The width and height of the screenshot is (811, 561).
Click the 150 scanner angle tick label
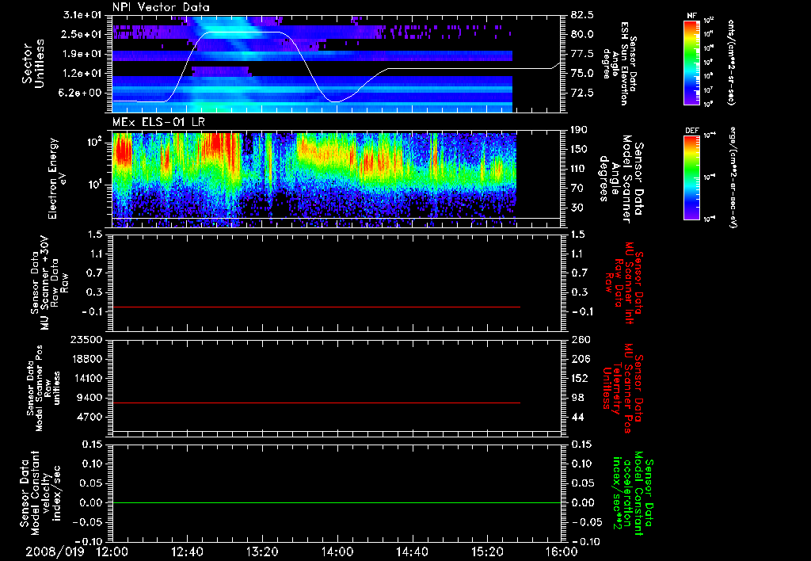[x=579, y=150]
